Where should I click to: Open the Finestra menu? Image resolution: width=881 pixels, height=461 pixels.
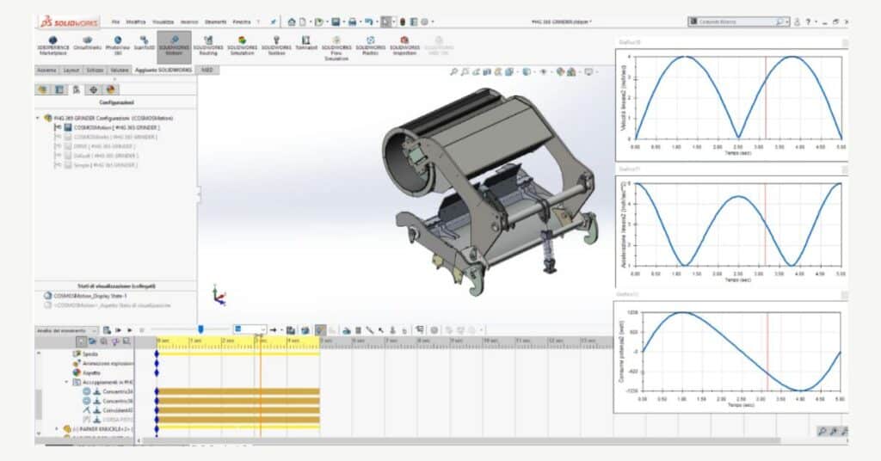pos(242,21)
